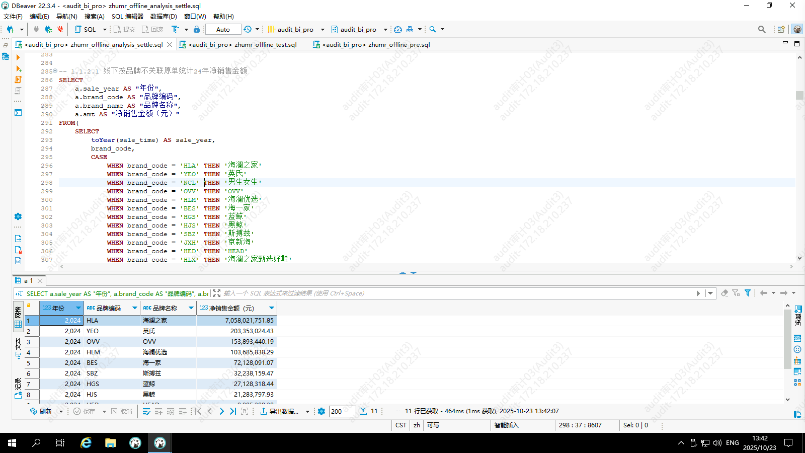Screen dimensions: 805x453
Task: Toggle the results filter funnel icon
Action: point(748,293)
